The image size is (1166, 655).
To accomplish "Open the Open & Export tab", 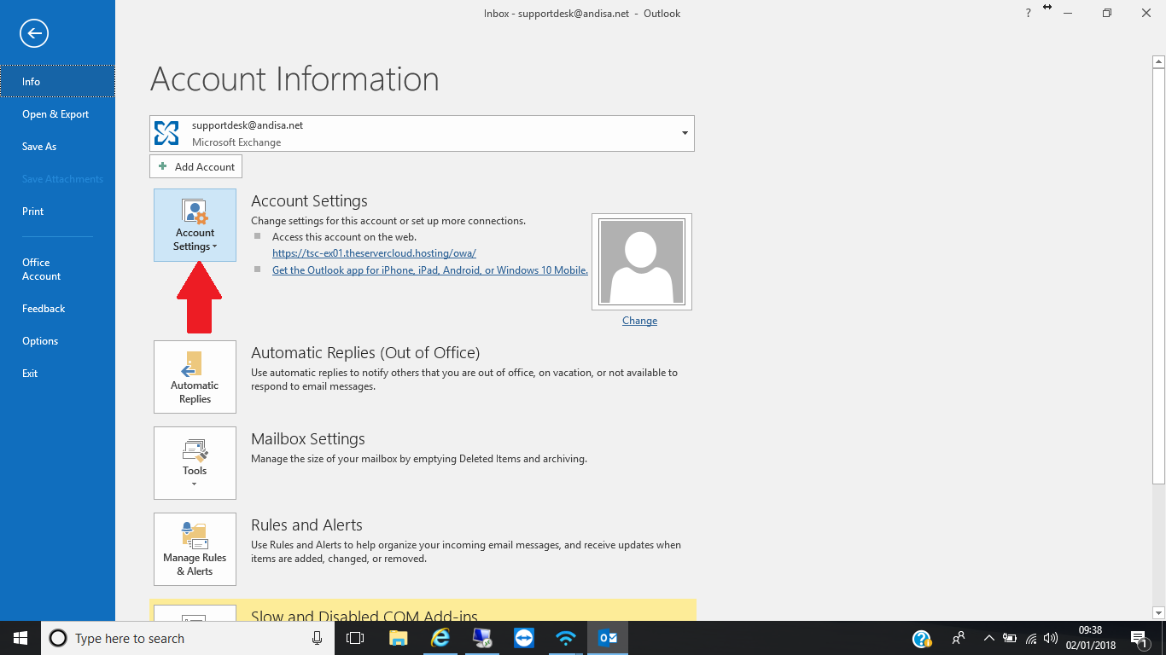I will (x=57, y=114).
